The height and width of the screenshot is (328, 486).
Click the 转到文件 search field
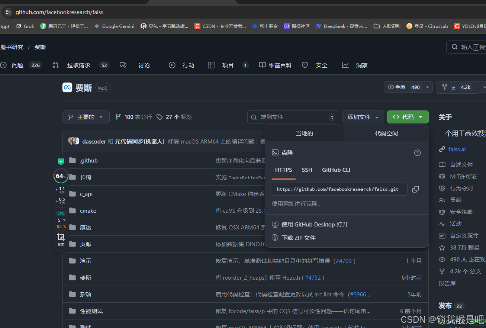[x=293, y=117]
